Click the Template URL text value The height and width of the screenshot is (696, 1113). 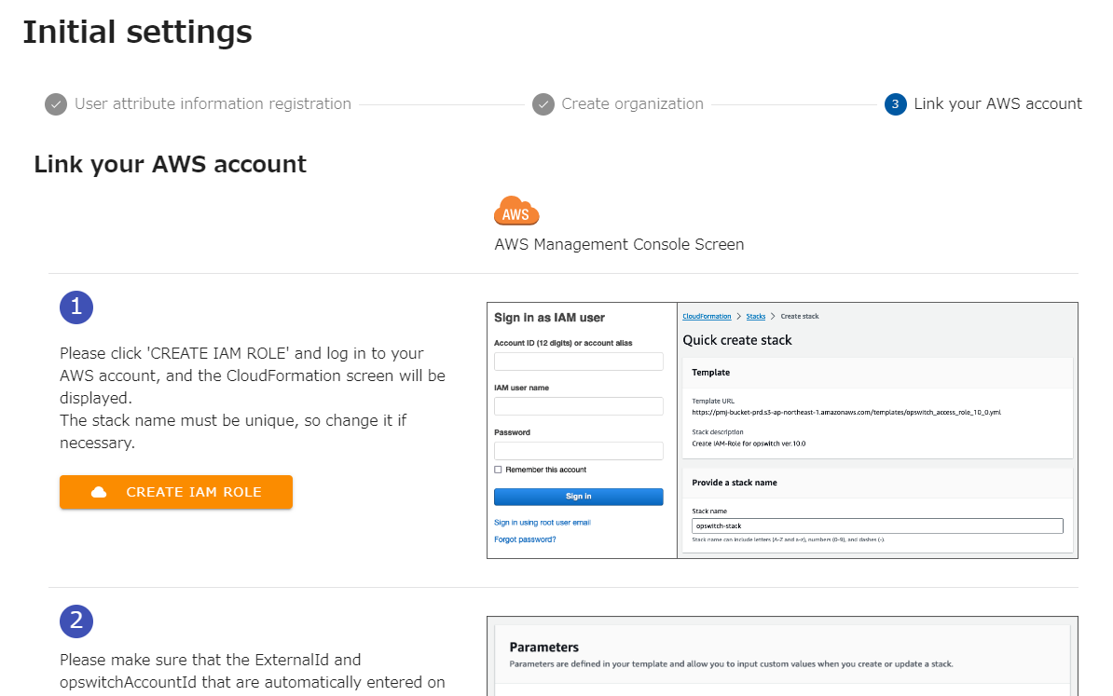(x=846, y=412)
